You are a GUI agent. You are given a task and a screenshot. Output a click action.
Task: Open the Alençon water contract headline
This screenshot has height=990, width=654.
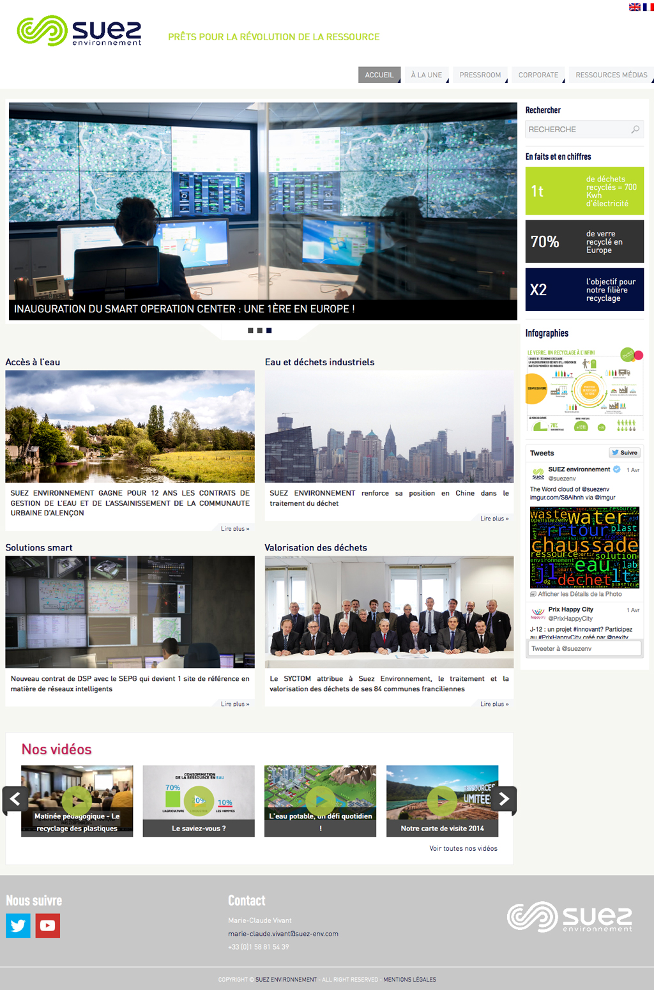click(x=130, y=503)
